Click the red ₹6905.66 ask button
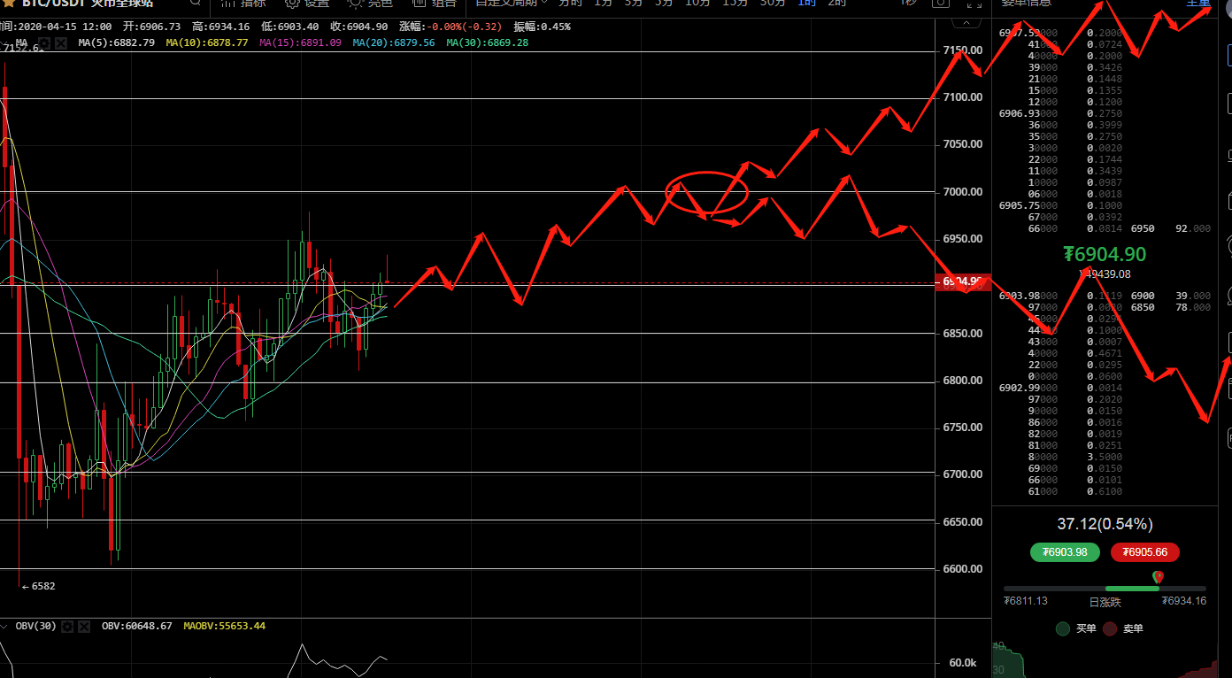The width and height of the screenshot is (1232, 678). (1144, 552)
